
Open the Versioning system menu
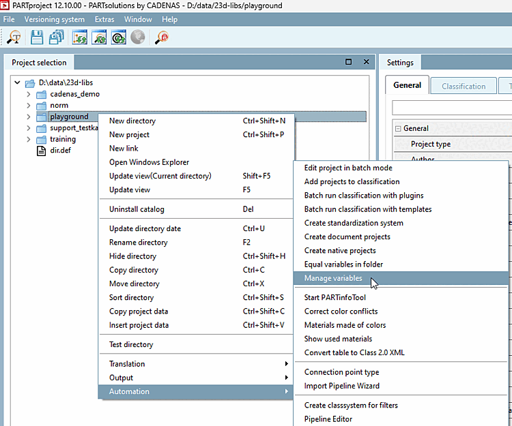tap(54, 19)
